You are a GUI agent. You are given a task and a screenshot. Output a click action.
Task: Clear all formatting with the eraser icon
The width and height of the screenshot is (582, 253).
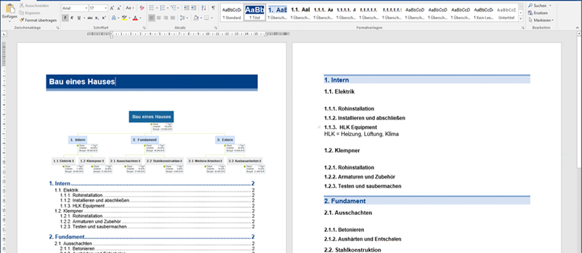click(142, 8)
